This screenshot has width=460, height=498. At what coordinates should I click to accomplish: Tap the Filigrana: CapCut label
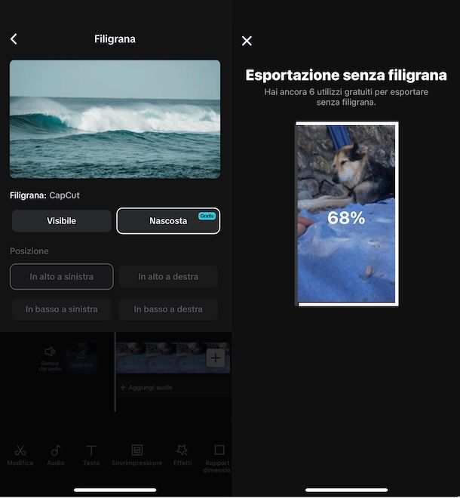pos(44,195)
